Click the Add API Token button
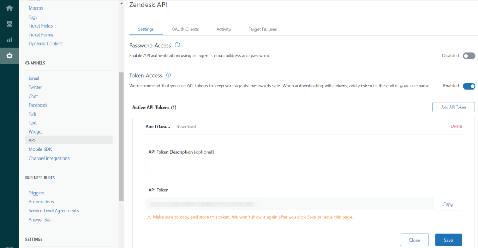 coord(454,107)
